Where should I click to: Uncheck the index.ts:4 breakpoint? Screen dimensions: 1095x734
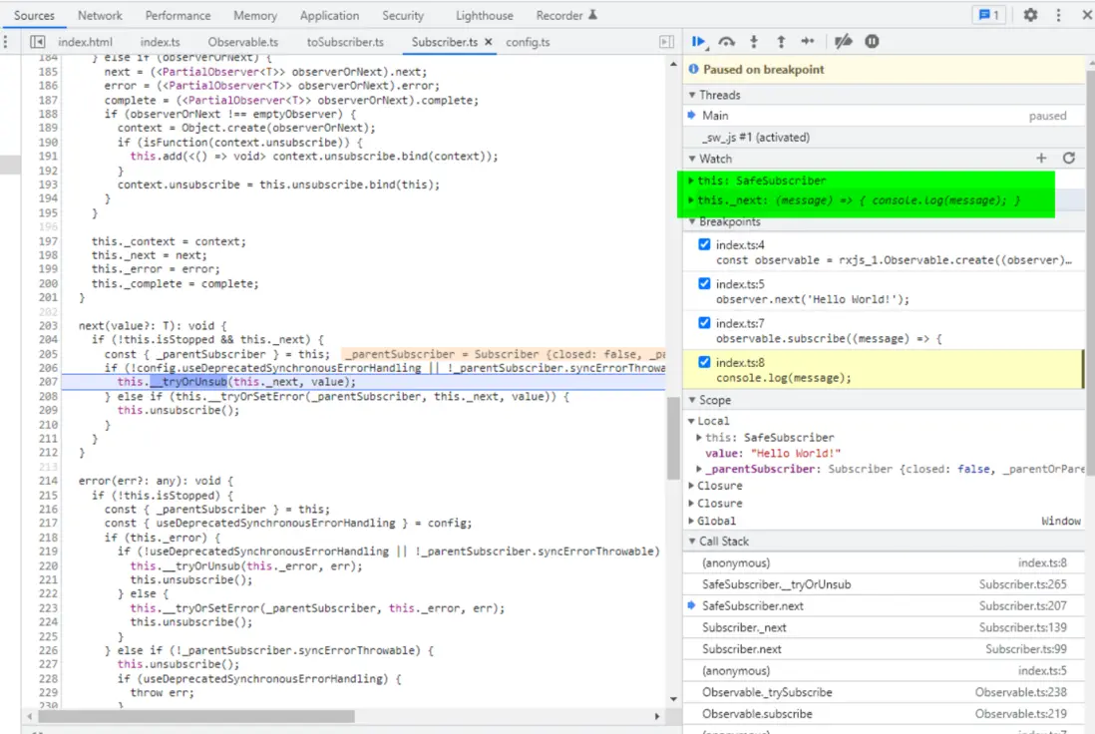tap(705, 244)
